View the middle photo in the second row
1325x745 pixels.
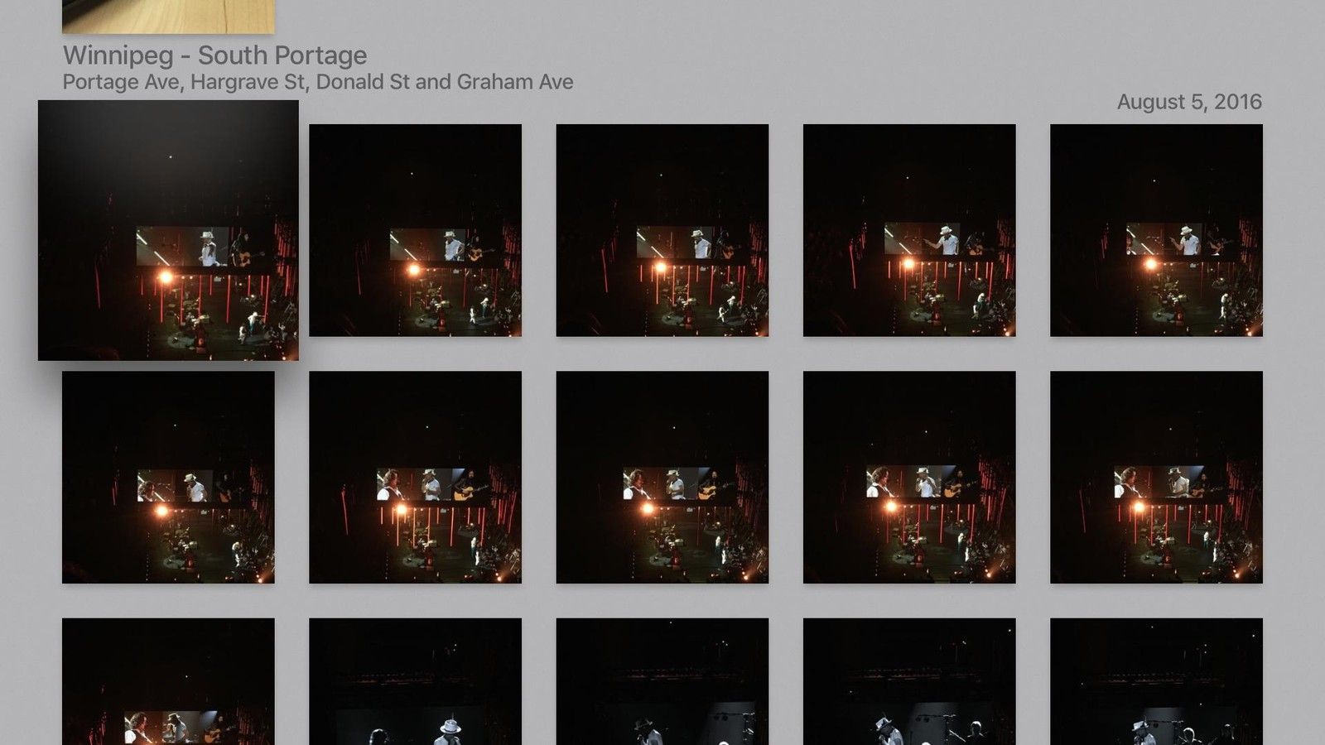[x=662, y=477]
